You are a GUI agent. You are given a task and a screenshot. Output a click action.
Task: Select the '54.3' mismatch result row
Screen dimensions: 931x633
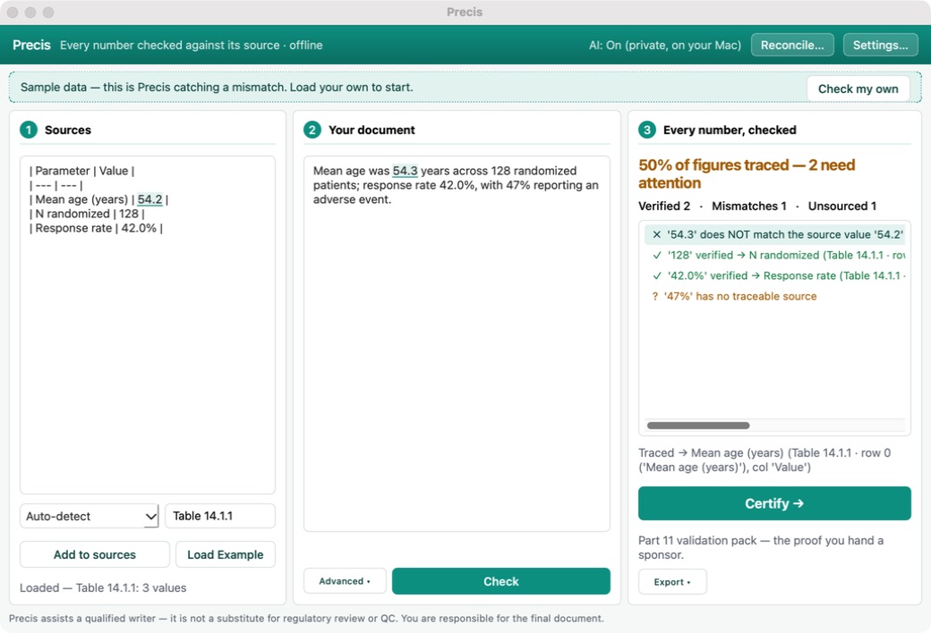[774, 234]
